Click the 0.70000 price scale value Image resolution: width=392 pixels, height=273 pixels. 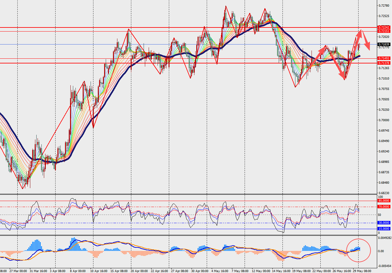click(384, 120)
